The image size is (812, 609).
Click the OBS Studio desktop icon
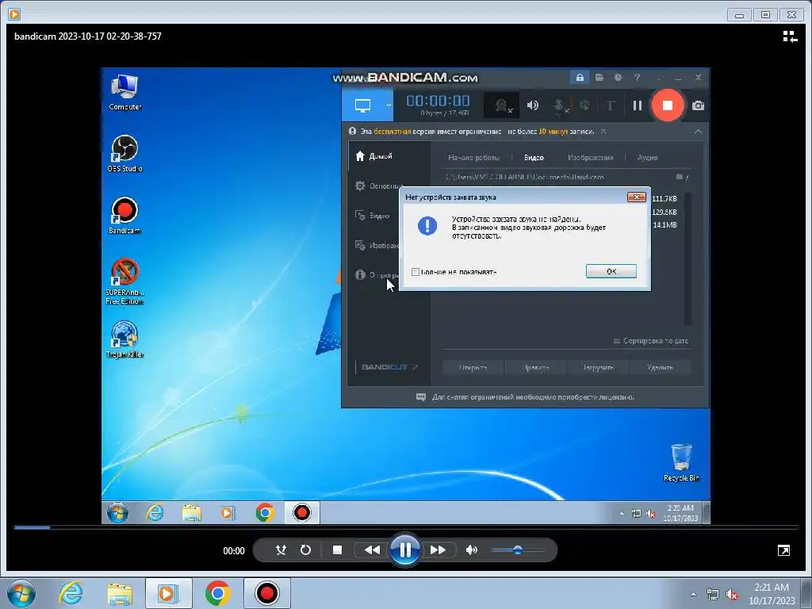click(124, 154)
